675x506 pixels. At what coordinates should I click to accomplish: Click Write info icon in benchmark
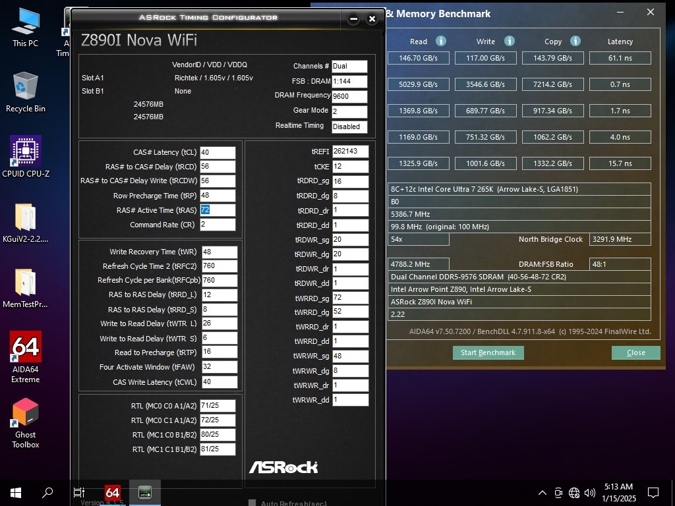tap(510, 41)
